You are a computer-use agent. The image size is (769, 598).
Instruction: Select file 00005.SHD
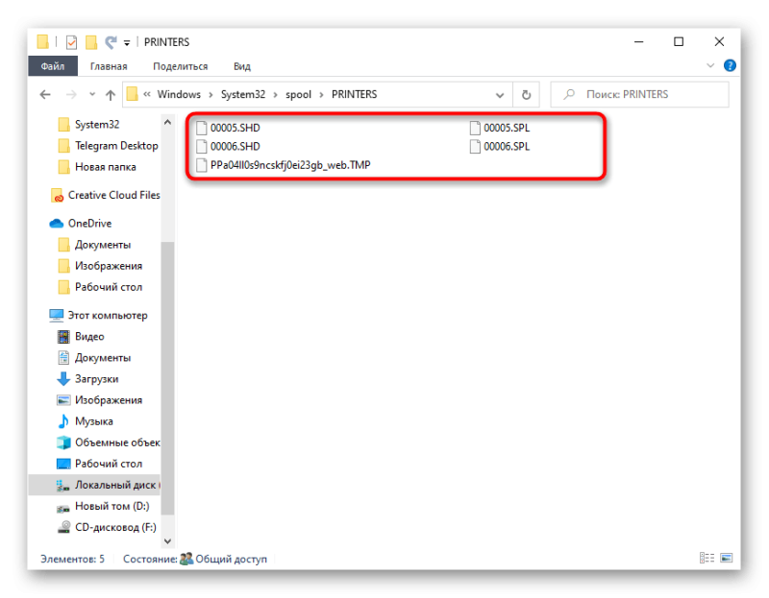point(228,128)
